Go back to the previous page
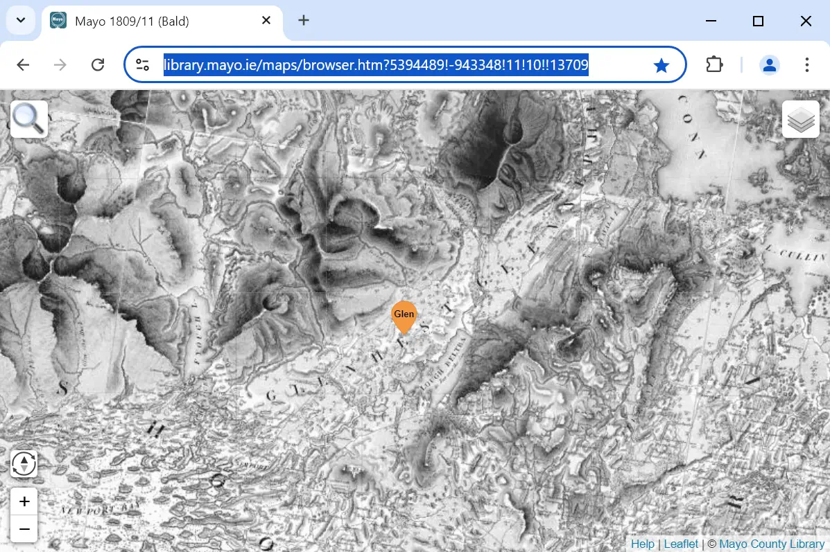 click(23, 65)
